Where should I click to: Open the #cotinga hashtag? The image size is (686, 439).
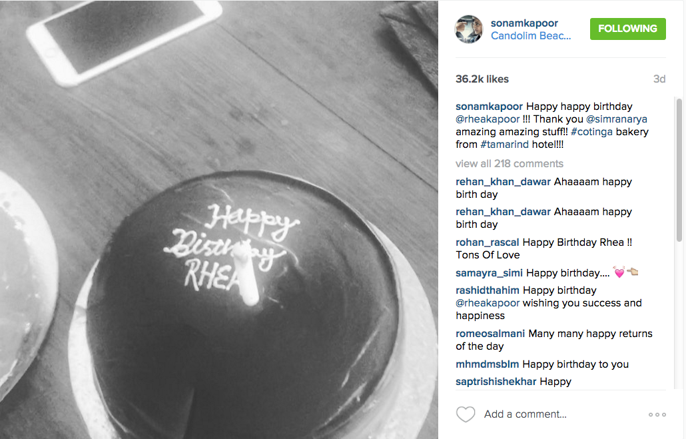(591, 132)
